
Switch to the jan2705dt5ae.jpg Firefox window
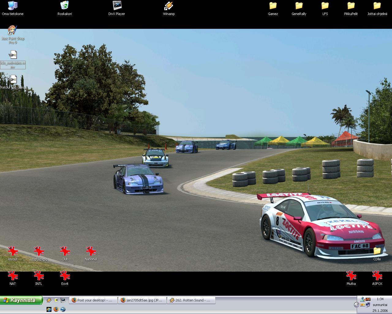[x=142, y=300]
